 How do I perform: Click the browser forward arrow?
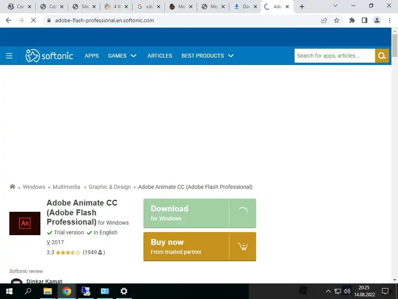[x=21, y=20]
